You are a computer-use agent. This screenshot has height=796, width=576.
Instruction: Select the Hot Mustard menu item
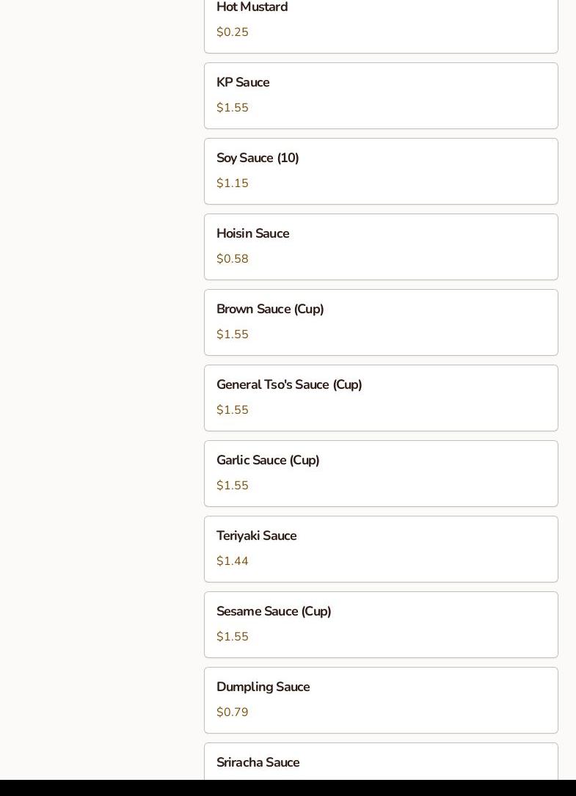coord(380,22)
